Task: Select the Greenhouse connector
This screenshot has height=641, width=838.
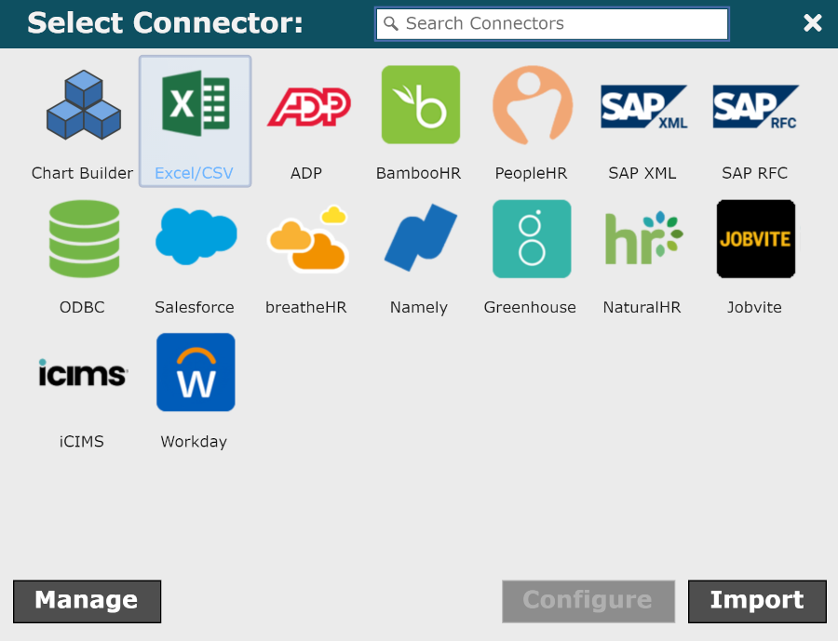Action: click(531, 239)
